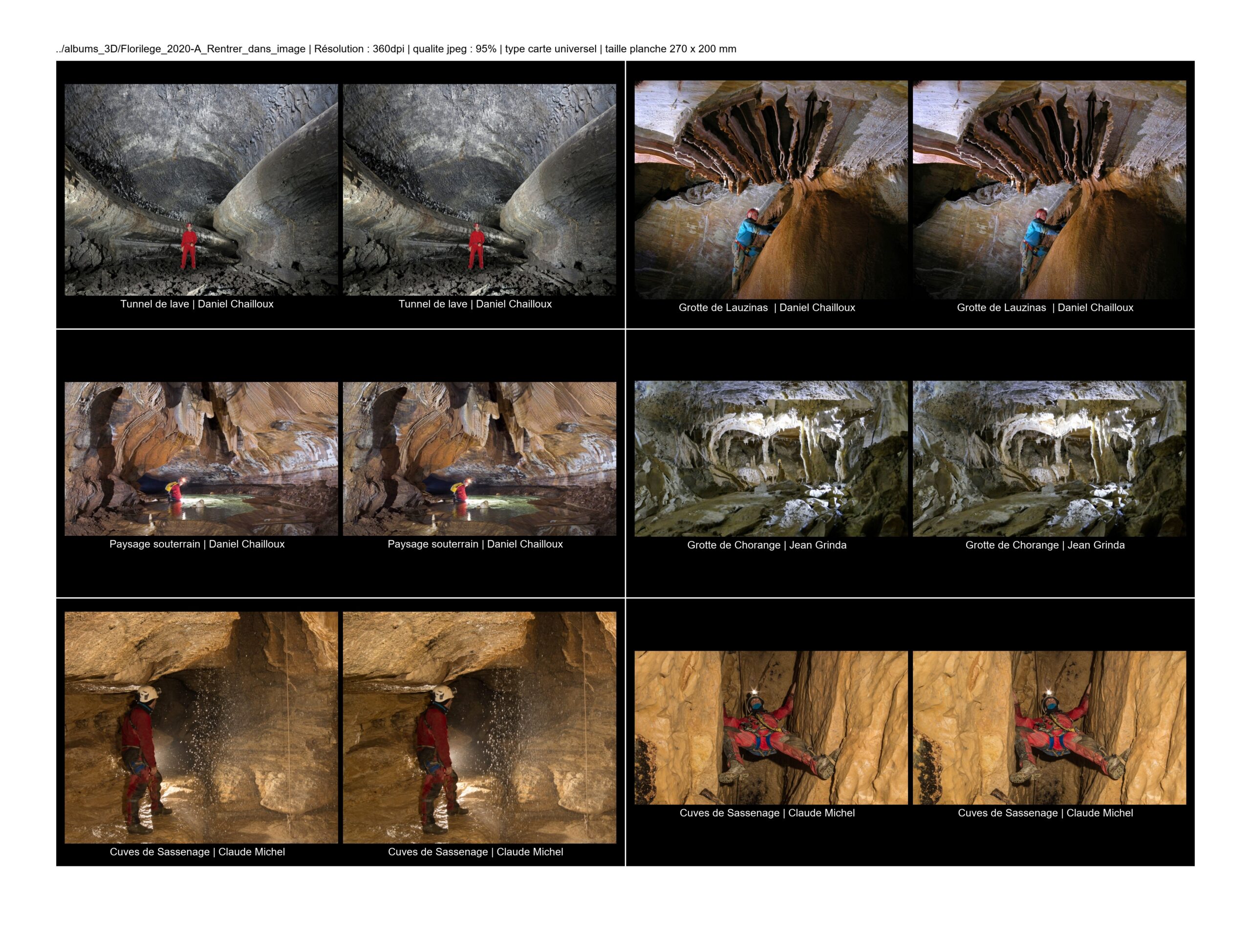Select the left Grotte de Lauzinas photo
This screenshot has width=1251, height=927.
point(771,190)
